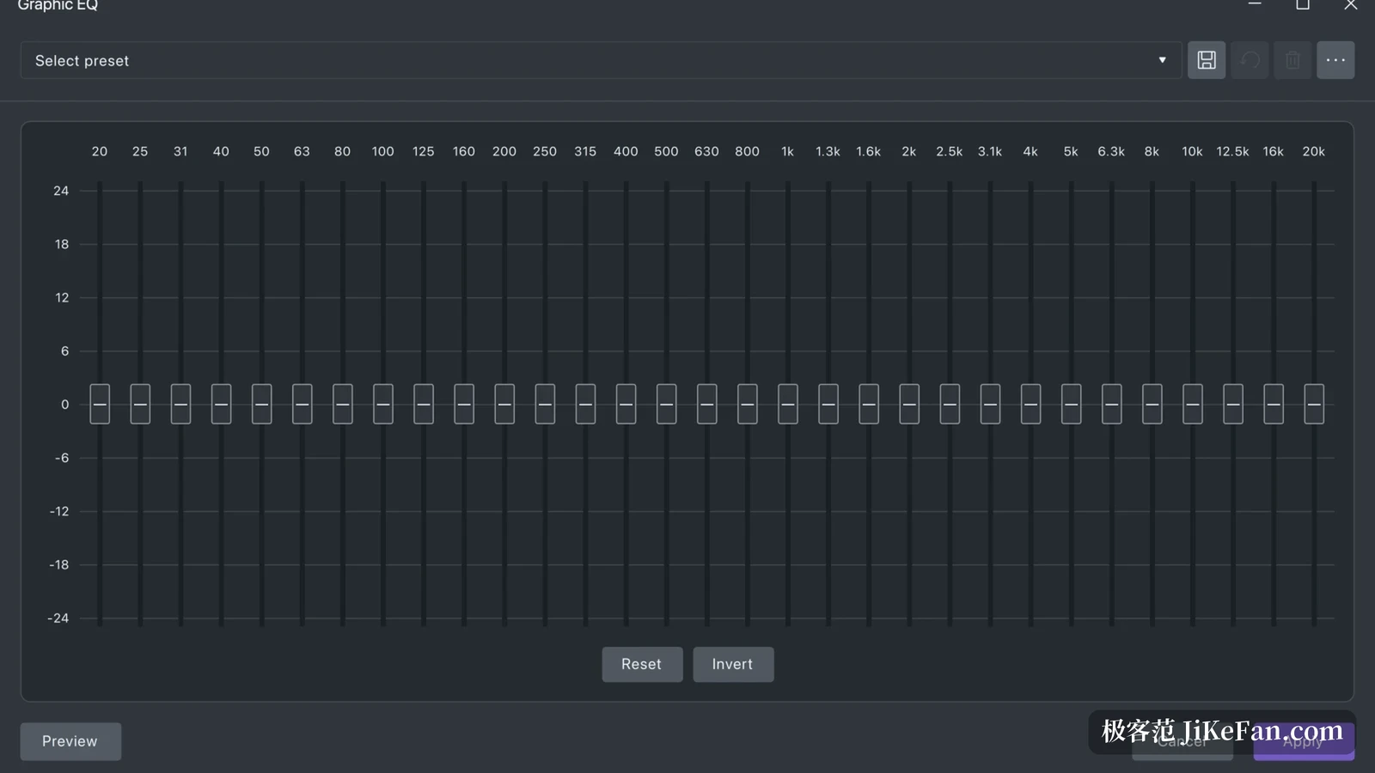Viewport: 1375px width, 773px height.
Task: Click the 500 Hz band slider handle
Action: pyautogui.click(x=666, y=404)
